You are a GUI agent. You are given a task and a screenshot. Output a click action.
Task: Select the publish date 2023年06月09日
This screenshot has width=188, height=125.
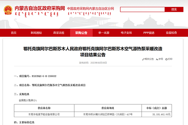tap(99, 63)
